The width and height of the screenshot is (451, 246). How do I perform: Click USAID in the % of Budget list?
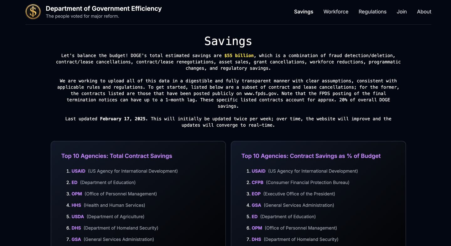[258, 171]
